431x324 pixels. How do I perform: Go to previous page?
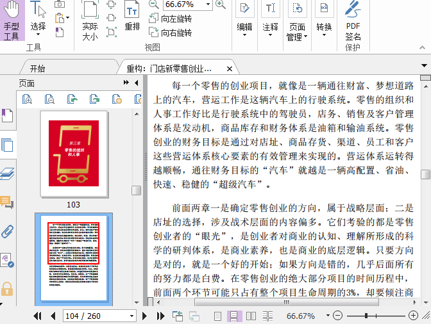click(x=53, y=316)
